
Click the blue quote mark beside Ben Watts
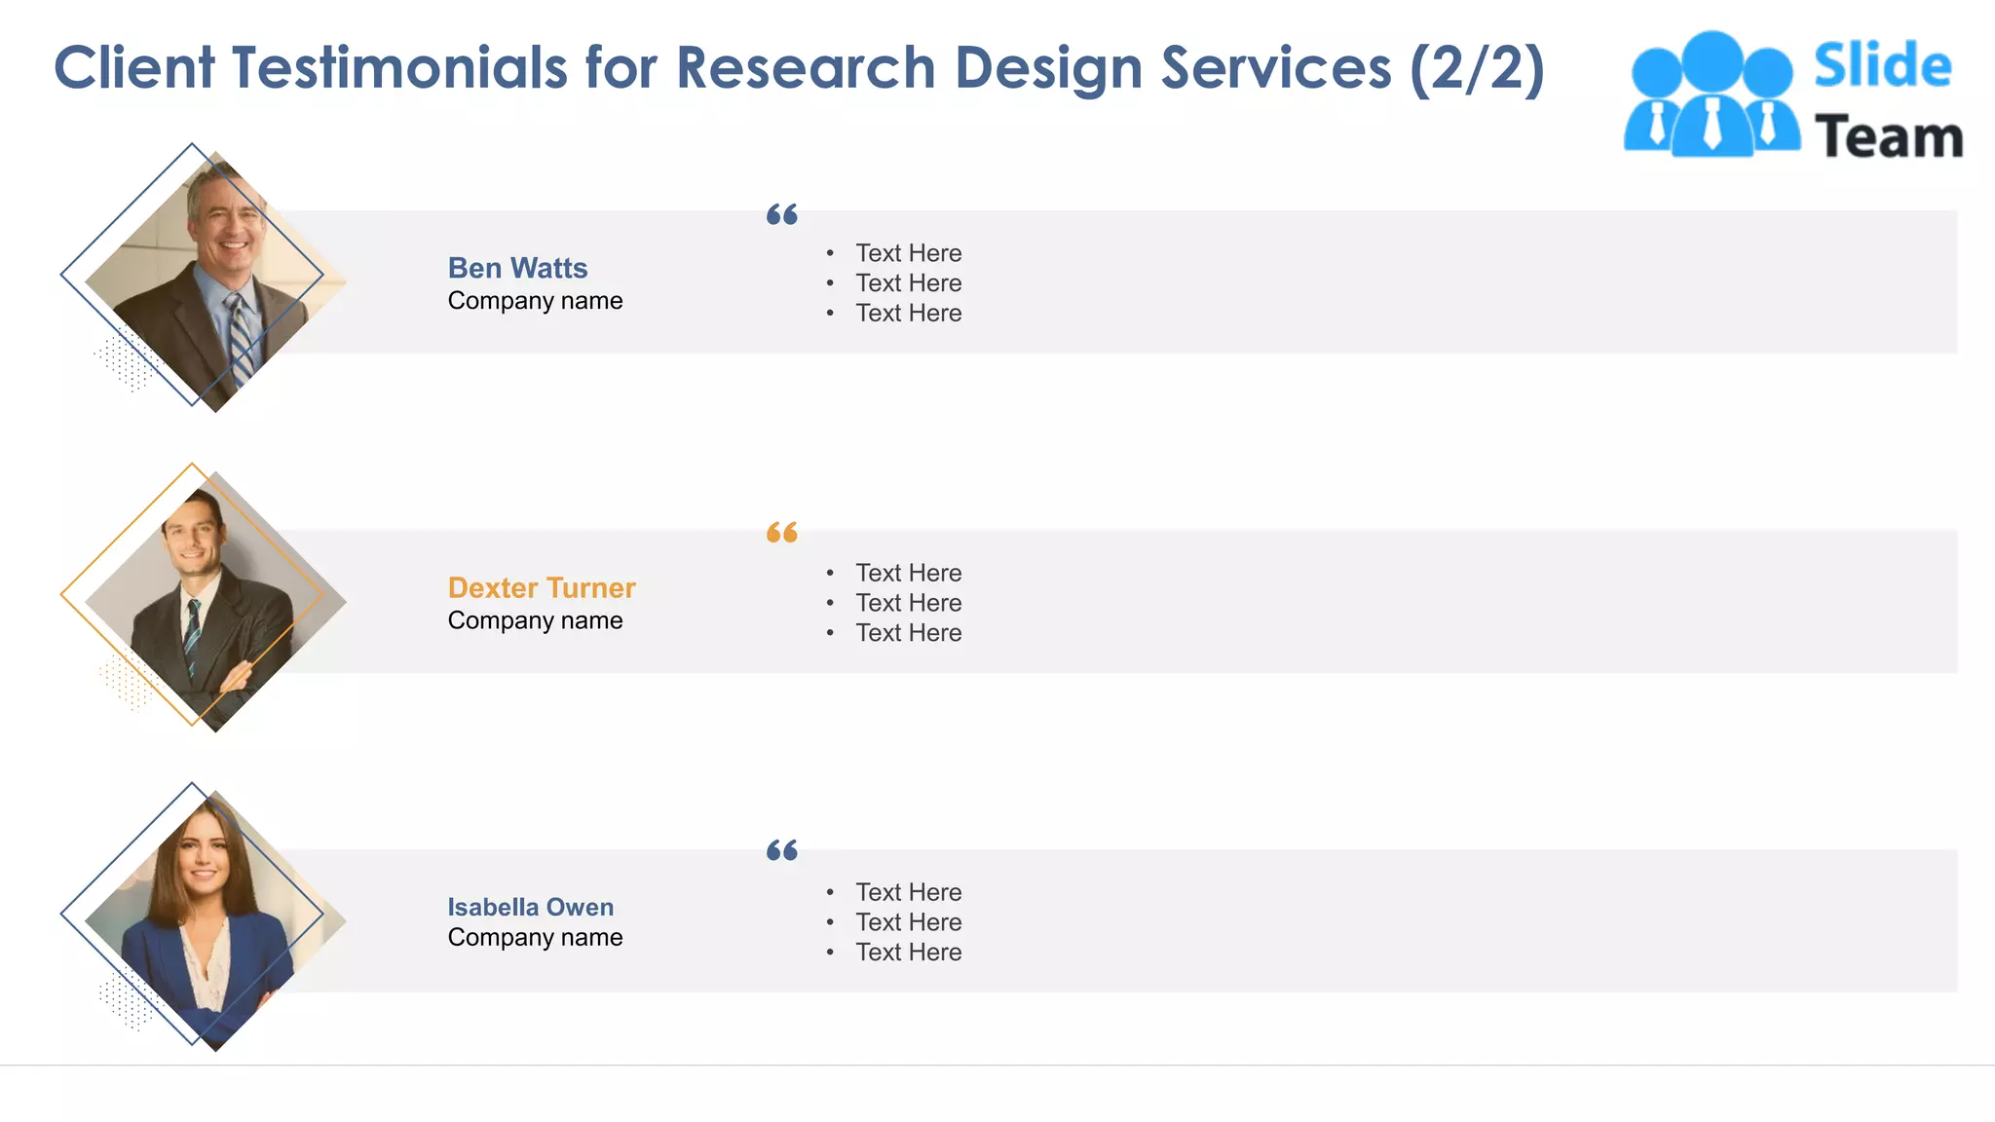[x=782, y=214]
